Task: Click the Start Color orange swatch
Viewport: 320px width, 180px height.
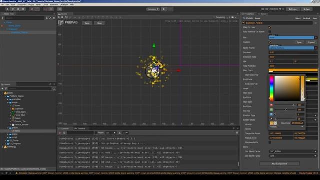Action: coord(293,70)
